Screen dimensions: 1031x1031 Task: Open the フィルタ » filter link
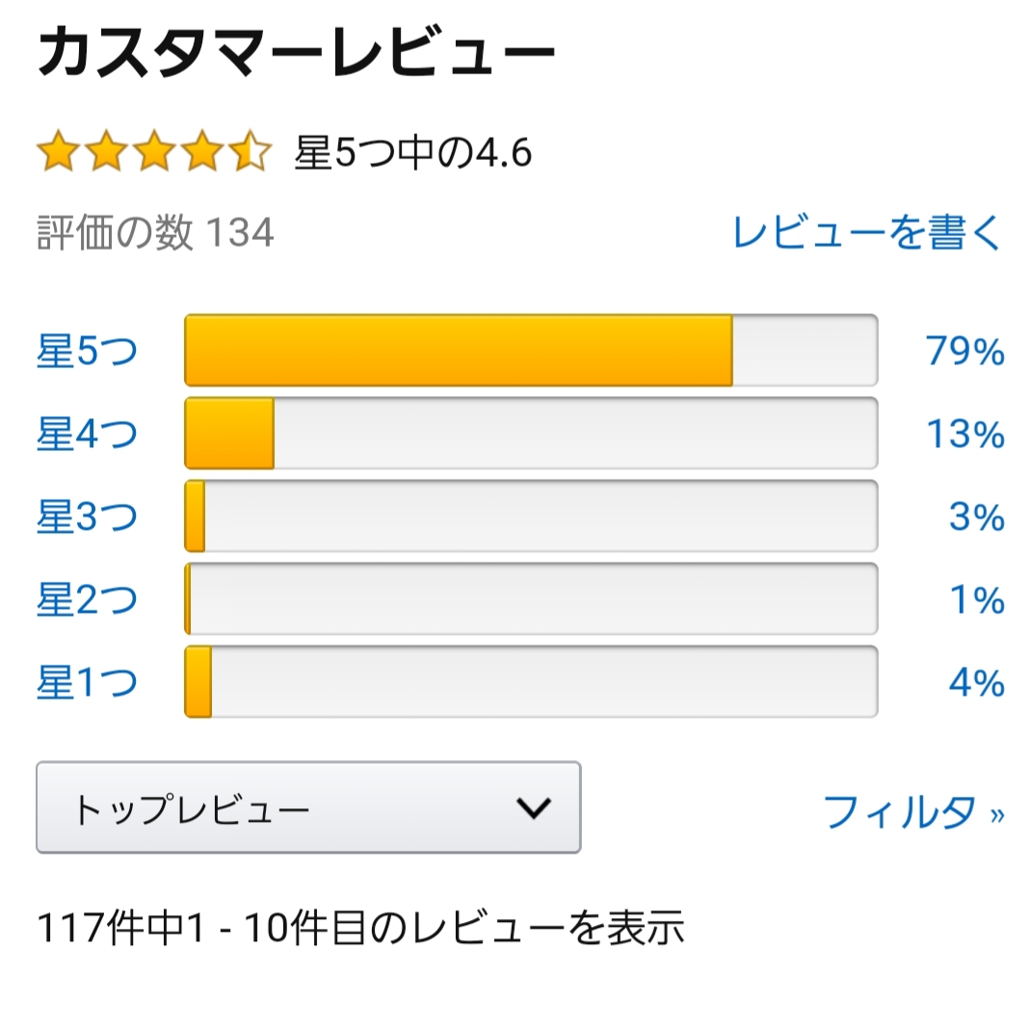pyautogui.click(x=914, y=811)
